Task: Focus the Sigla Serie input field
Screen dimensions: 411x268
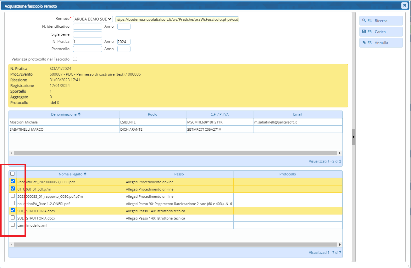Action: pyautogui.click(x=87, y=35)
